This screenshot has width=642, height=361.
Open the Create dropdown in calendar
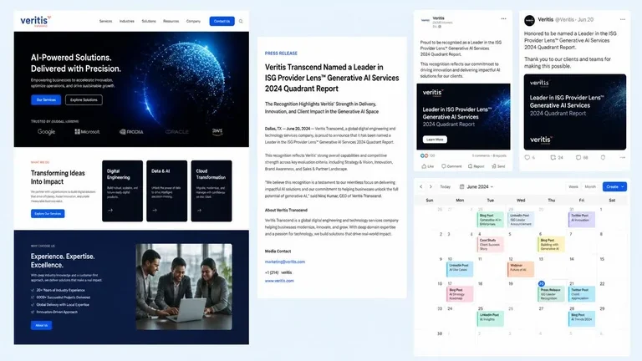coord(614,186)
